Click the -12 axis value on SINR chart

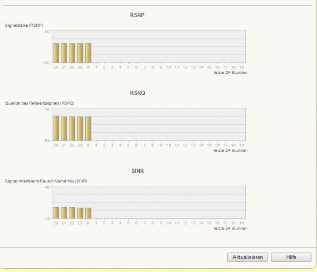click(x=47, y=219)
